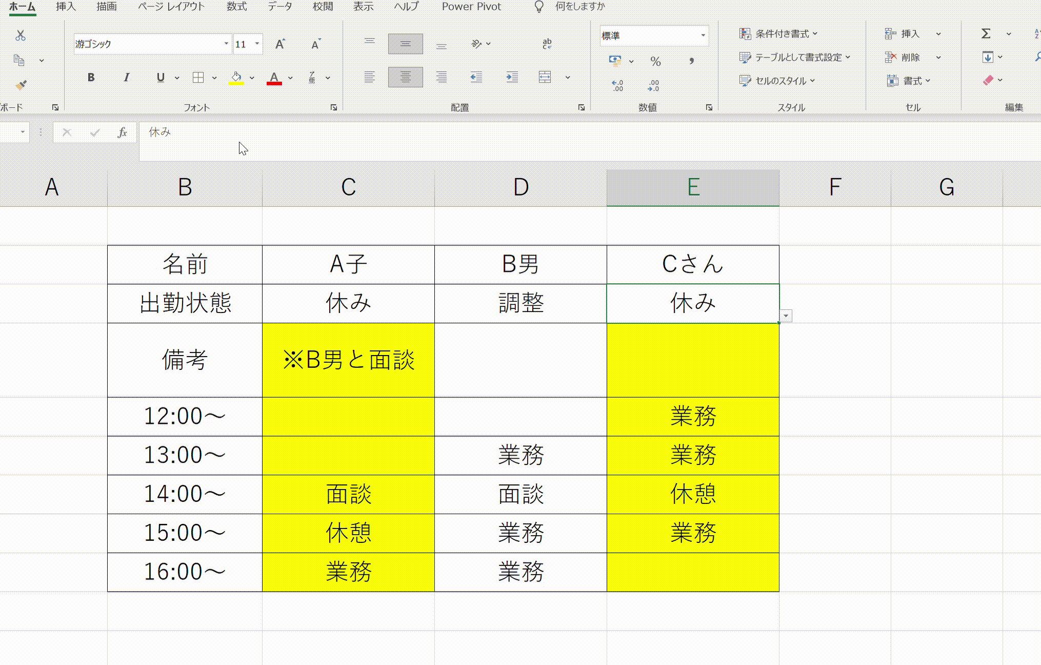The height and width of the screenshot is (665, 1041).
Task: Switch to the 挿入 ribbon tab
Action: (x=65, y=7)
